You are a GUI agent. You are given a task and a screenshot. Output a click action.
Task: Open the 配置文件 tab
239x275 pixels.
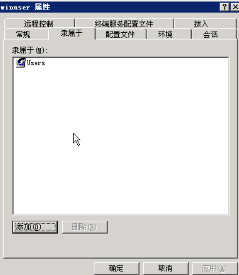tap(120, 34)
